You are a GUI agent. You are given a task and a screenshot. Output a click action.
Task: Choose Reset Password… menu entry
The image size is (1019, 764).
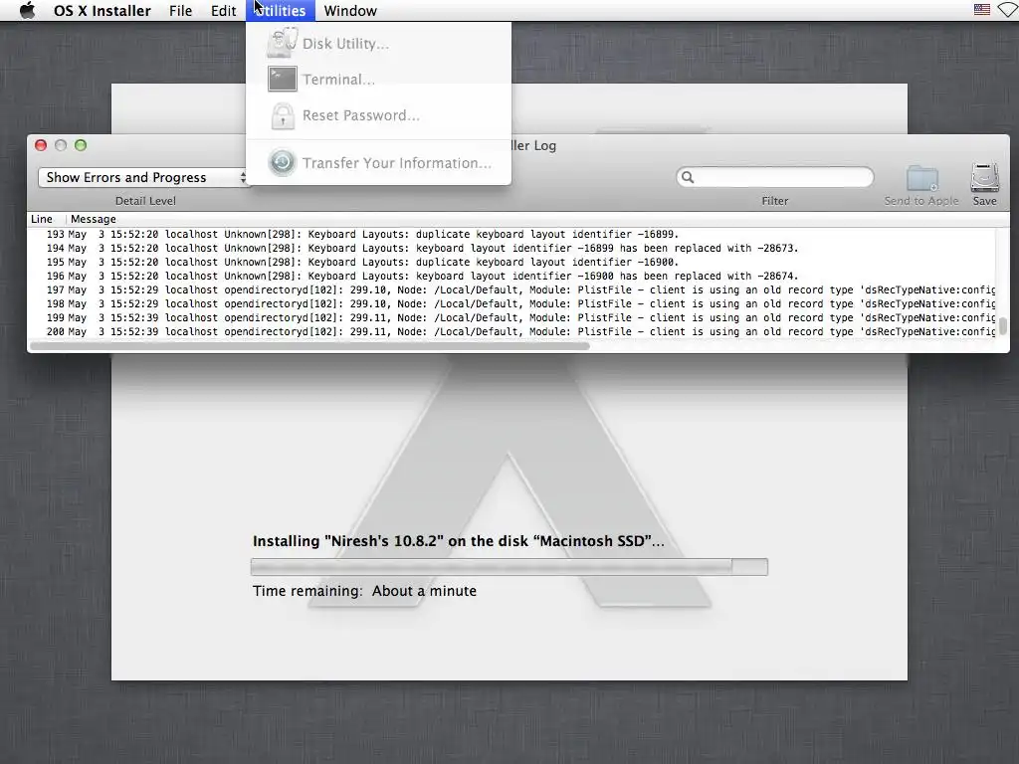(x=378, y=115)
